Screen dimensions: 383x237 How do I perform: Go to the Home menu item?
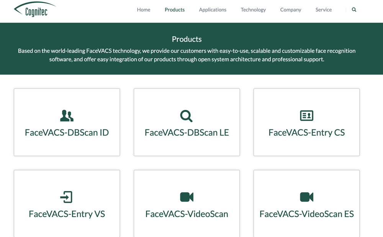(x=144, y=10)
